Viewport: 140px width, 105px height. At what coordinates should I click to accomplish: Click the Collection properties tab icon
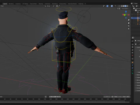(x=132, y=59)
